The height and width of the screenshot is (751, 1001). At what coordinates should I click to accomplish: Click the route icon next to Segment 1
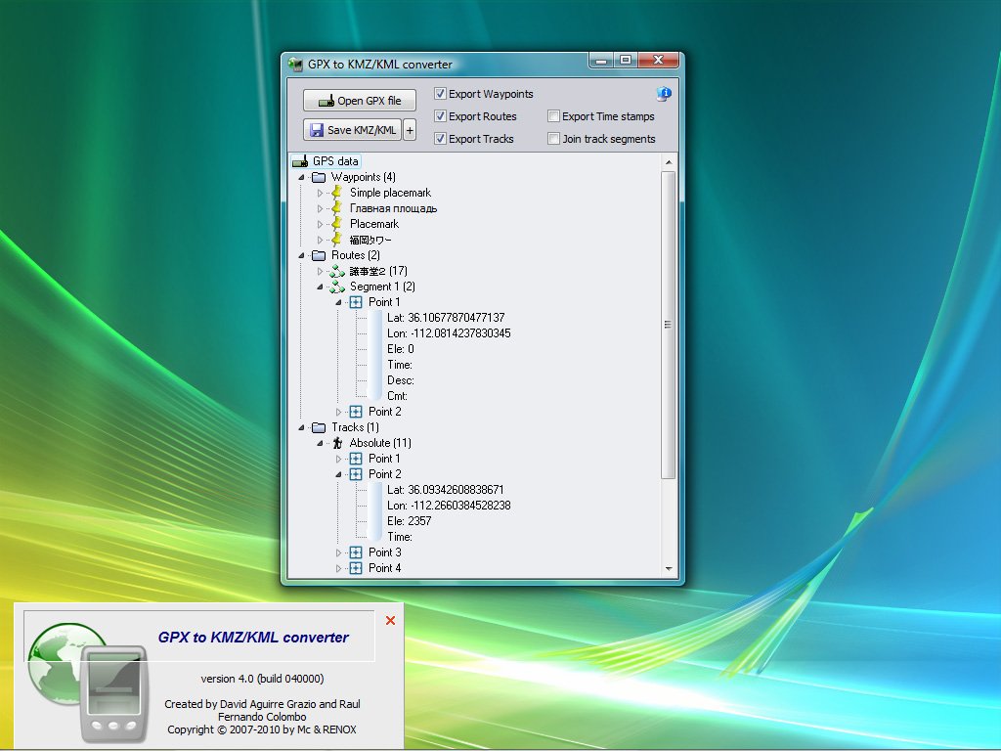pos(337,287)
